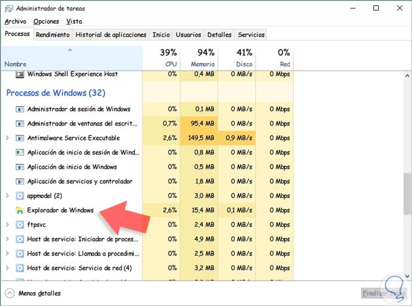The height and width of the screenshot is (306, 412).
Task: Select the Procesos tab
Action: [17, 34]
